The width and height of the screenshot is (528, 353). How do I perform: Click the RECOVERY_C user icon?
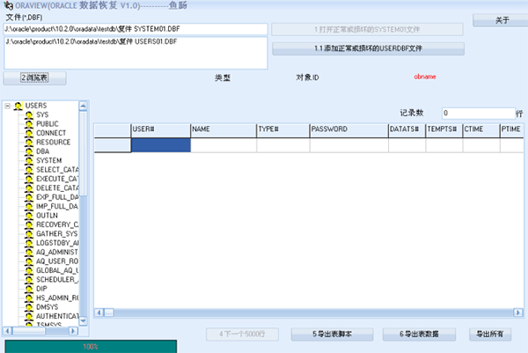pyautogui.click(x=29, y=224)
